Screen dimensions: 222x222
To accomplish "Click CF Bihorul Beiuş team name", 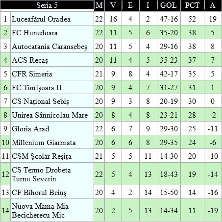I will pyautogui.click(x=39, y=193).
